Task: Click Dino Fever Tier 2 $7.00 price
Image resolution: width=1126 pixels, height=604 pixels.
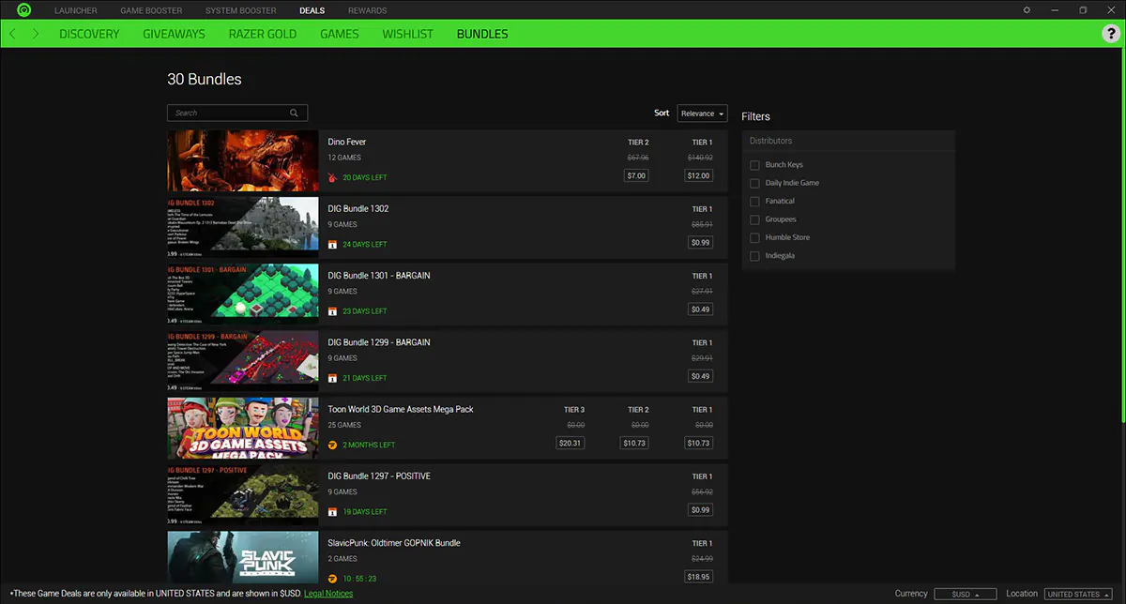Action: [636, 175]
